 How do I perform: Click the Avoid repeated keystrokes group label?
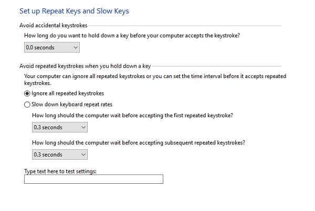85,66
